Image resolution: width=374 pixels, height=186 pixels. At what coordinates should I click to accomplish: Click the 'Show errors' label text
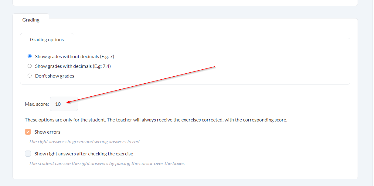point(47,132)
